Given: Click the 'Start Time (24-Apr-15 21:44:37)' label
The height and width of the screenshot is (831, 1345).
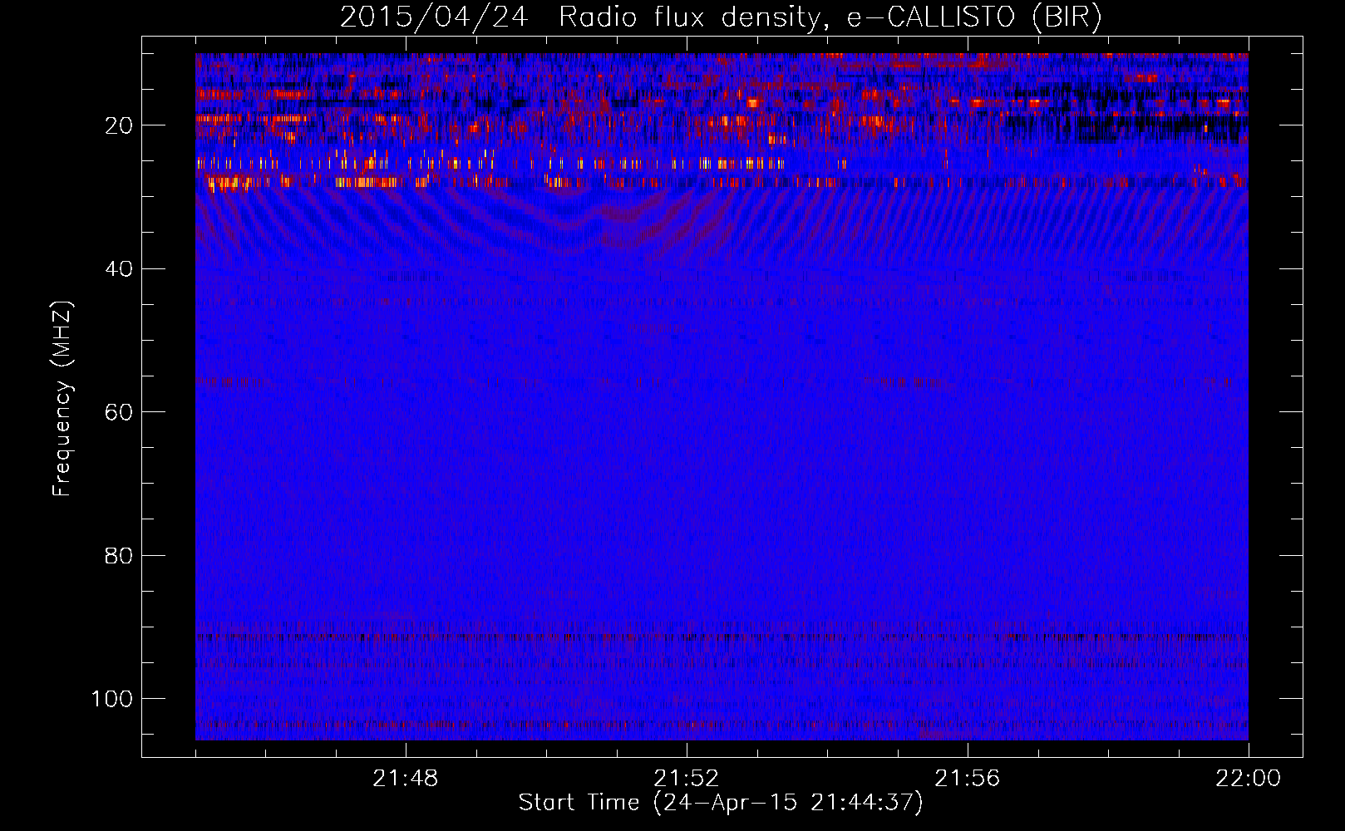Looking at the screenshot, I should (721, 803).
